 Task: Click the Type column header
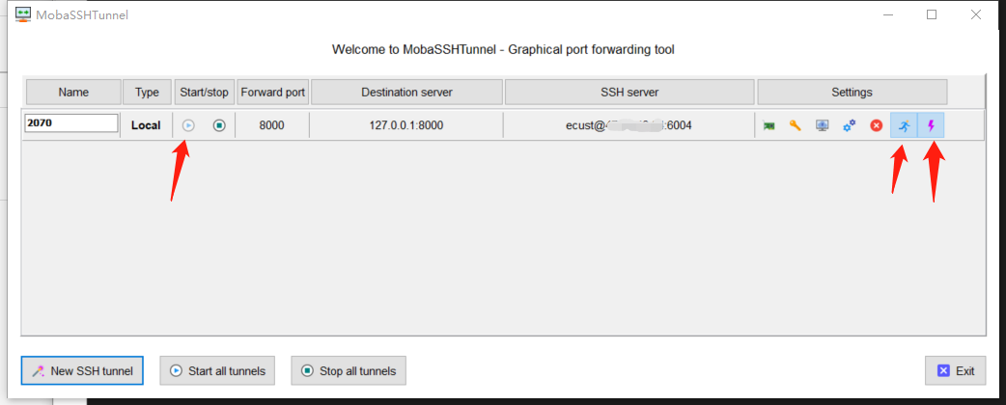[x=147, y=92]
